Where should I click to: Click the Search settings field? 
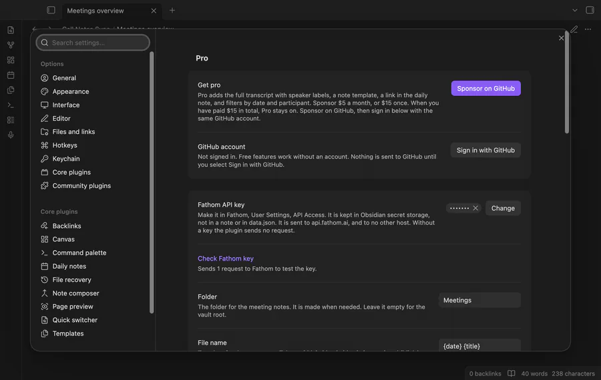click(x=93, y=43)
